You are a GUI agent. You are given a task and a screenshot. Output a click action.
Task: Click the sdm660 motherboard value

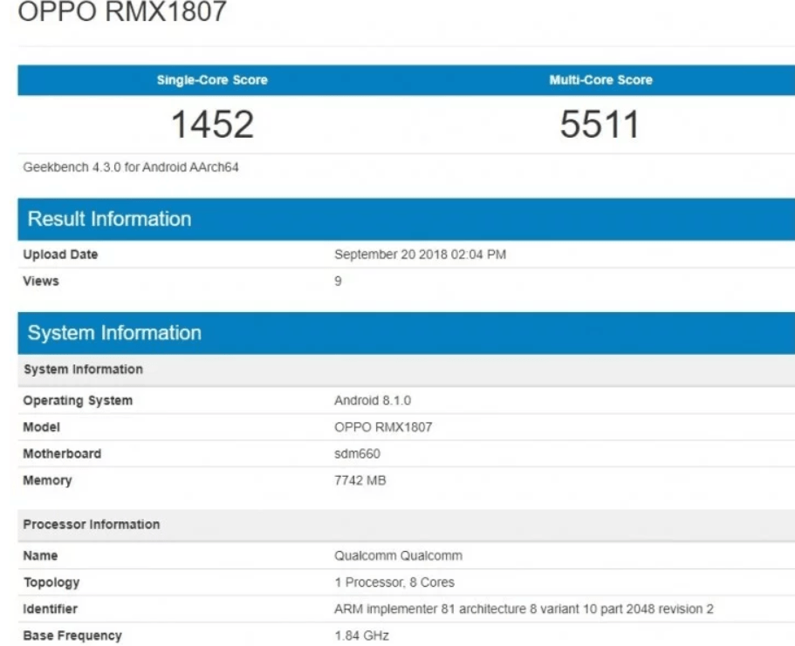(358, 454)
